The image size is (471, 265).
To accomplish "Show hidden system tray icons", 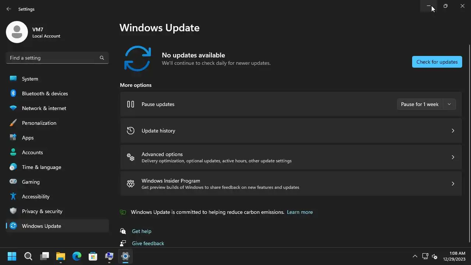I will tap(415, 256).
